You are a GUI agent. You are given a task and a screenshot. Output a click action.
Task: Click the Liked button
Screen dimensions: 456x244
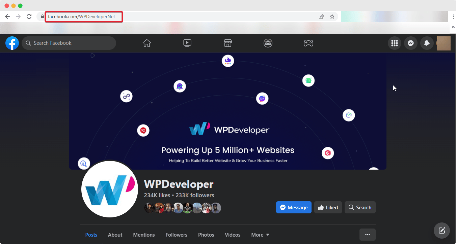pos(328,207)
